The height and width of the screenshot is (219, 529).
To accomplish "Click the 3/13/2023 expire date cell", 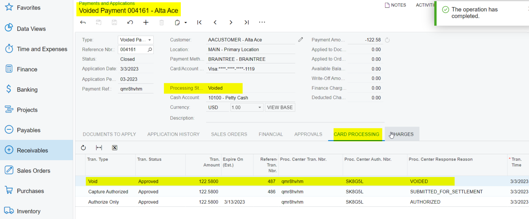I will coord(238,202).
